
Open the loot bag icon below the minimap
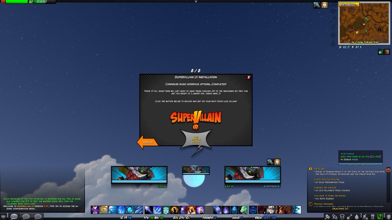tap(387, 51)
